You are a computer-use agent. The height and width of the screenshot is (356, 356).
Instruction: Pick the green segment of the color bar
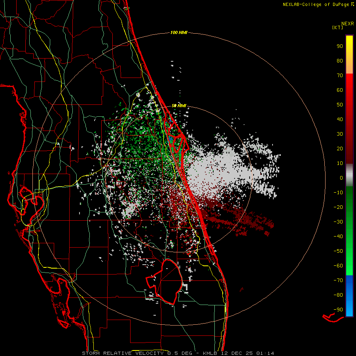349,231
